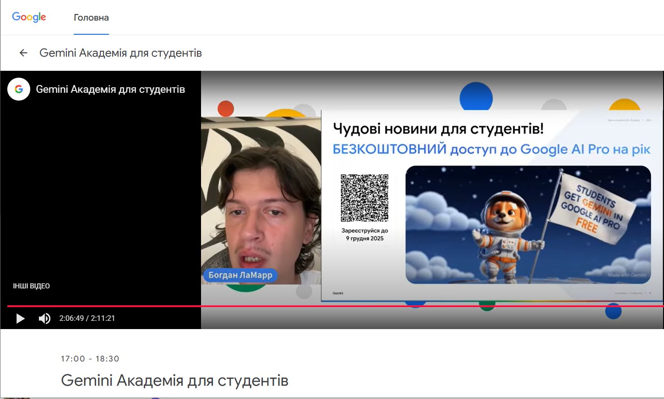
Task: Switch to the Головна tab
Action: coord(91,18)
